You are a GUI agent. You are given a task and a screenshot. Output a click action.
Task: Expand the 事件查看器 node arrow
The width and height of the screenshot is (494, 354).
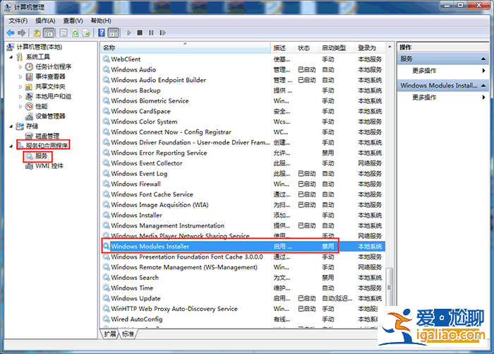(x=20, y=77)
